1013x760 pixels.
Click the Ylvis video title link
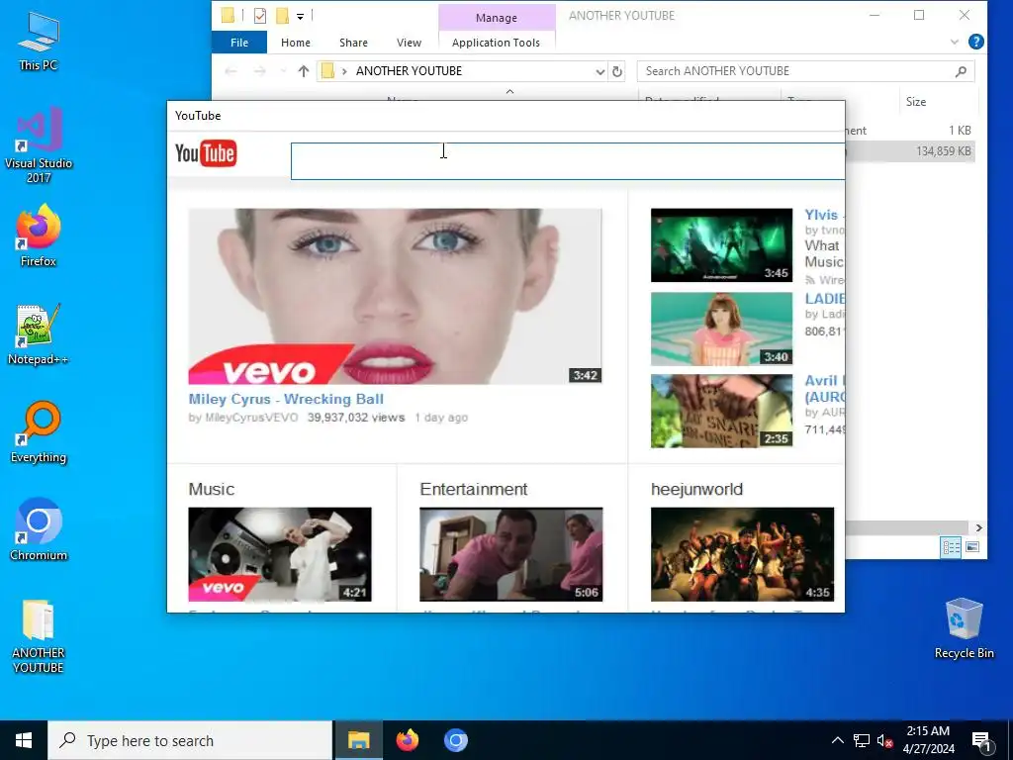(x=824, y=215)
